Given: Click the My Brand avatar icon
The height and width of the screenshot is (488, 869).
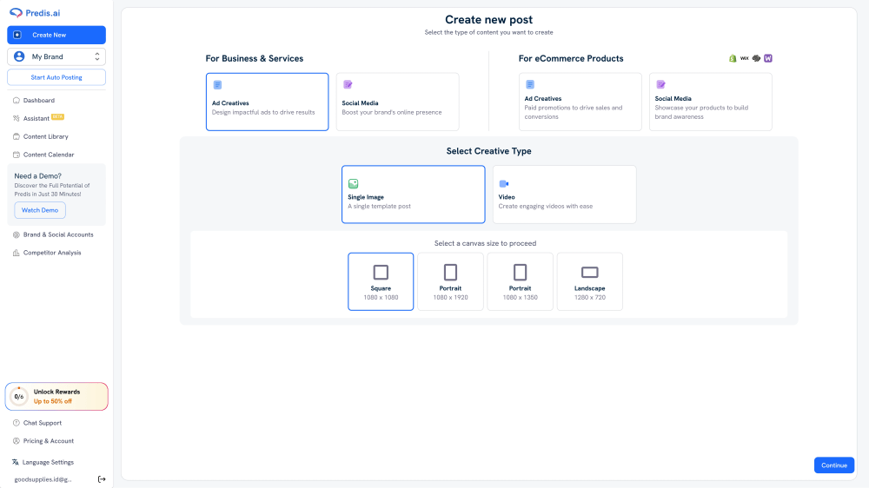Looking at the screenshot, I should click(x=19, y=56).
